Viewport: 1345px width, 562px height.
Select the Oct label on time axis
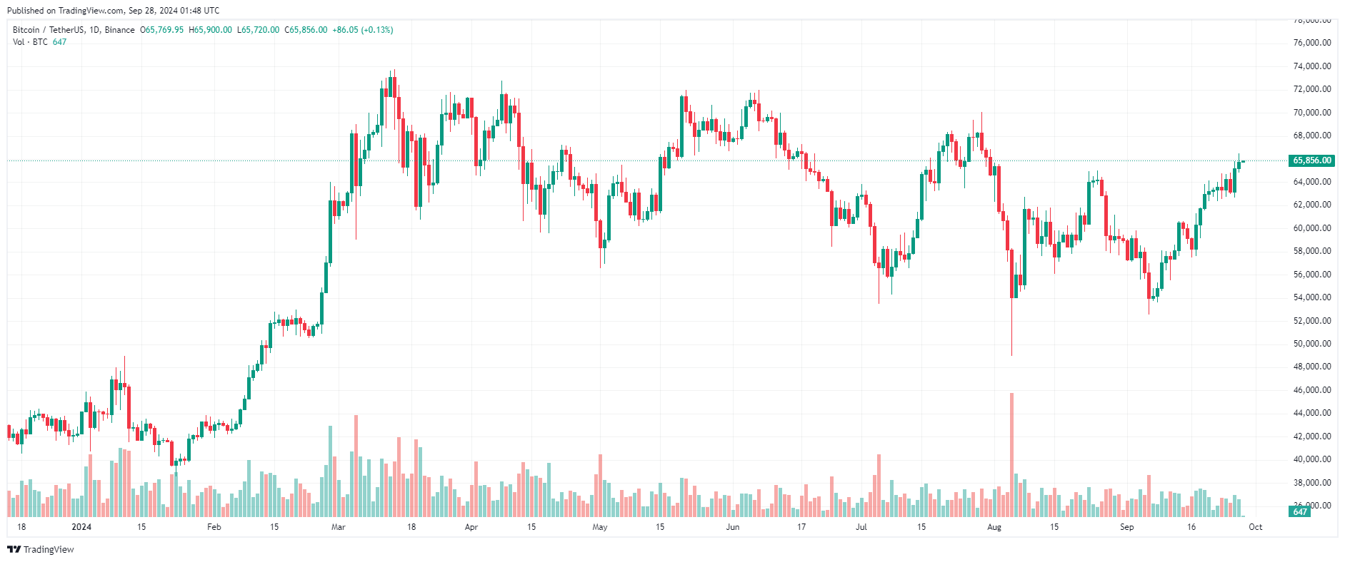[x=1255, y=527]
